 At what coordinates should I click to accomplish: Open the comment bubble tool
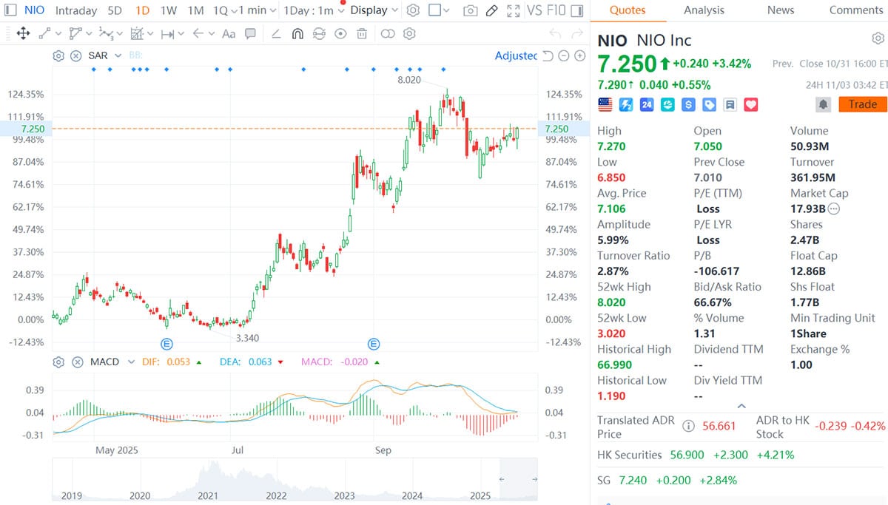point(250,33)
